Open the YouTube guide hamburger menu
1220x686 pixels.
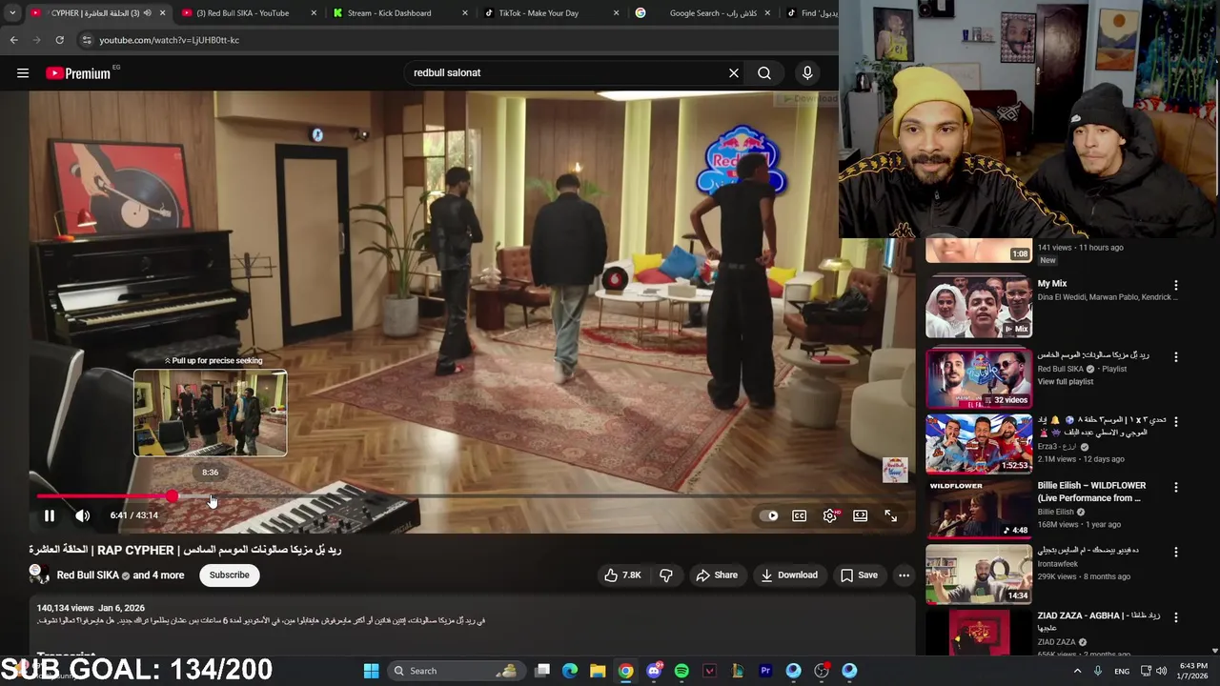pos(23,73)
